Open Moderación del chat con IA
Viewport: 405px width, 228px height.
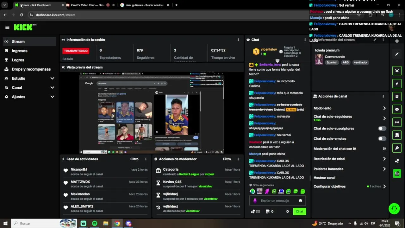coord(350,149)
